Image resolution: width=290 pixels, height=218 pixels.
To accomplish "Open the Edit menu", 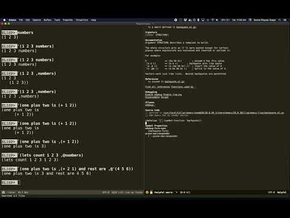I will [28, 20].
